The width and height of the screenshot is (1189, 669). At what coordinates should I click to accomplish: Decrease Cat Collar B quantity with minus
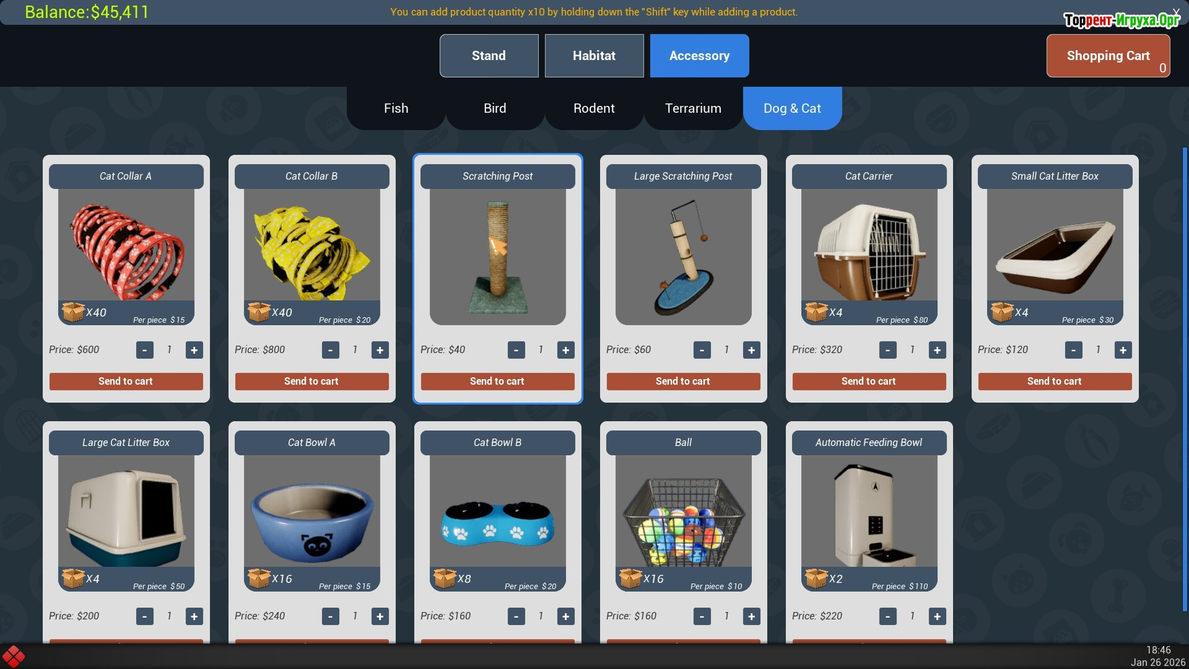(330, 350)
